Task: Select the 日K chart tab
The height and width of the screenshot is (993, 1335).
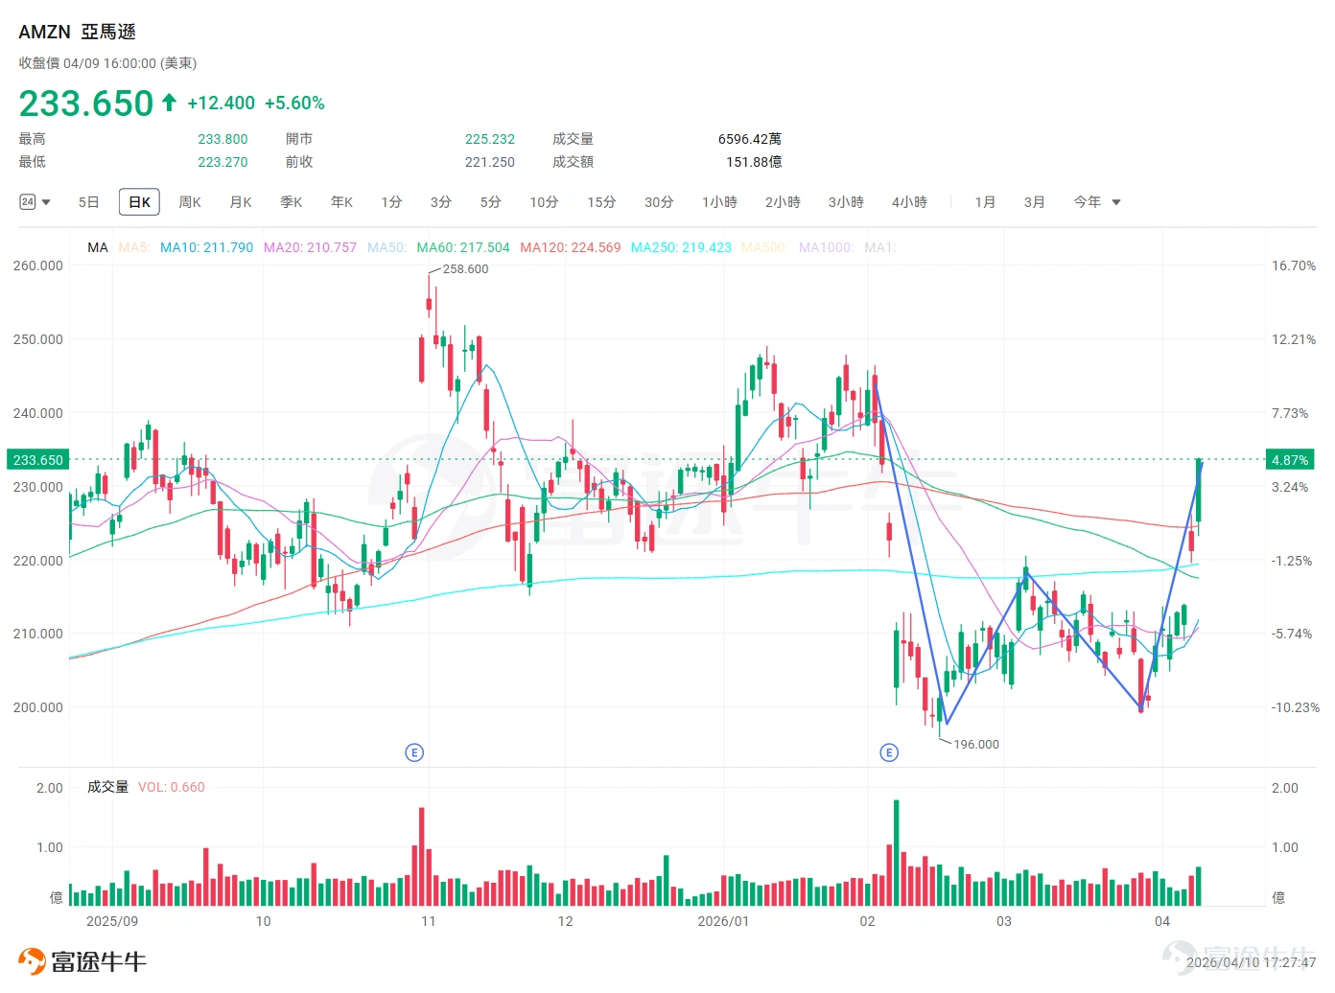Action: point(139,202)
